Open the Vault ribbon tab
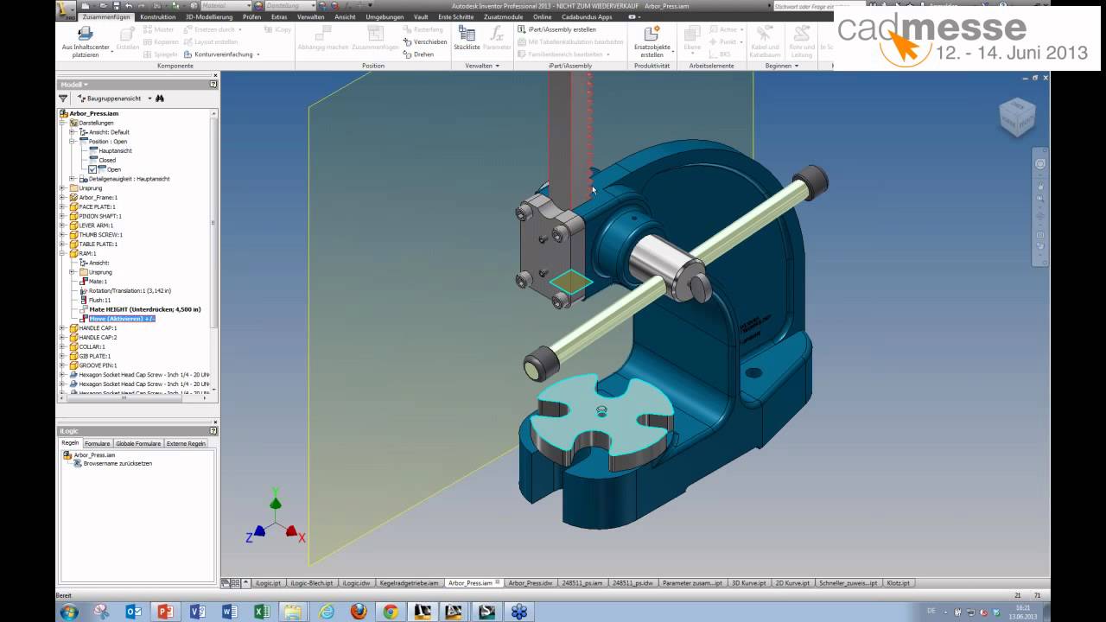Screen dimensions: 1106x622 pos(421,16)
